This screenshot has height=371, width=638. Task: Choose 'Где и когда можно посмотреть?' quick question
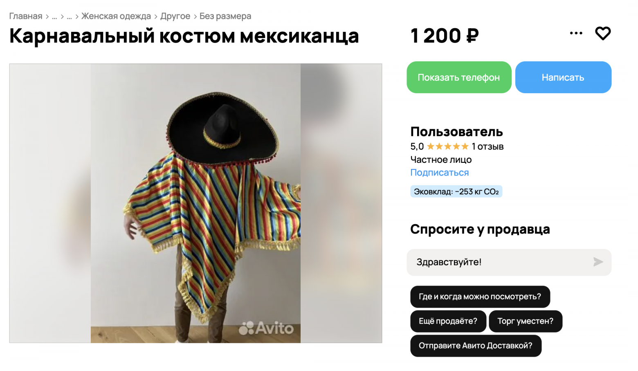480,297
